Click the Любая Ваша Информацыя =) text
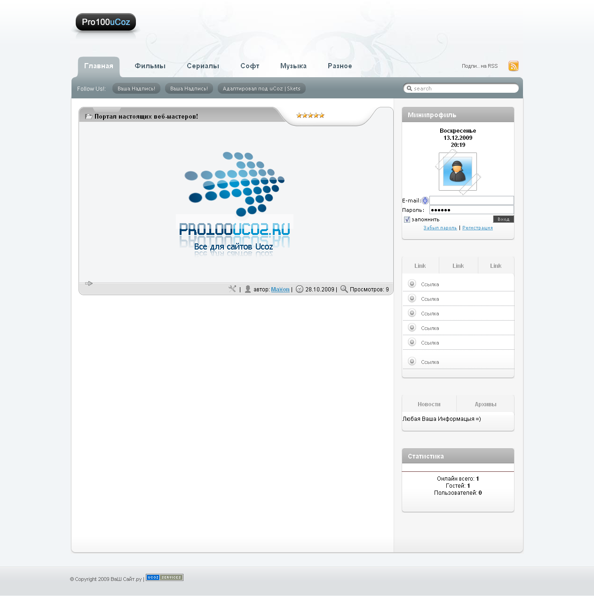 [442, 419]
